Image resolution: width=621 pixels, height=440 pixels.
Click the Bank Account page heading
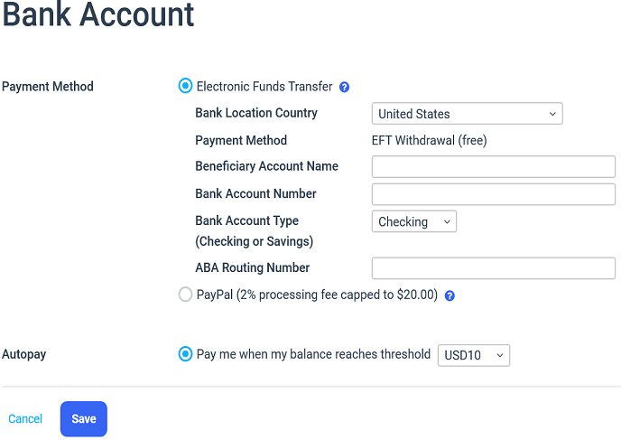[98, 14]
